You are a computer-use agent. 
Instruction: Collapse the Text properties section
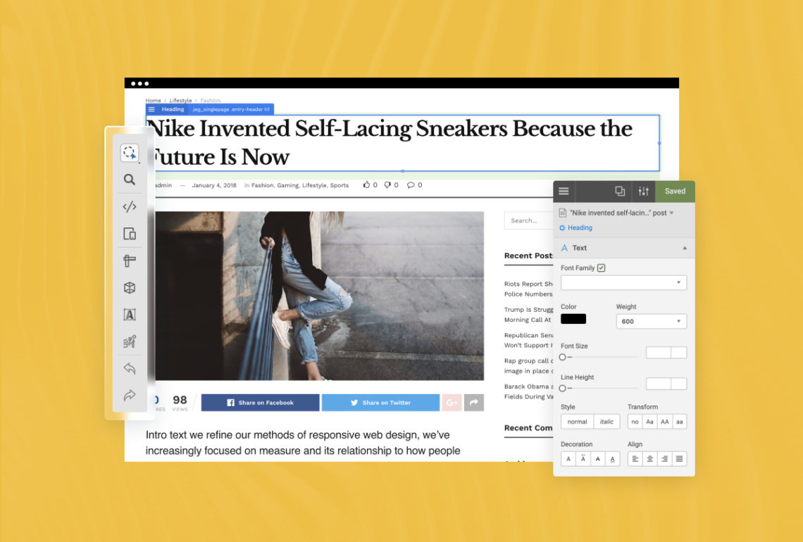pyautogui.click(x=685, y=248)
